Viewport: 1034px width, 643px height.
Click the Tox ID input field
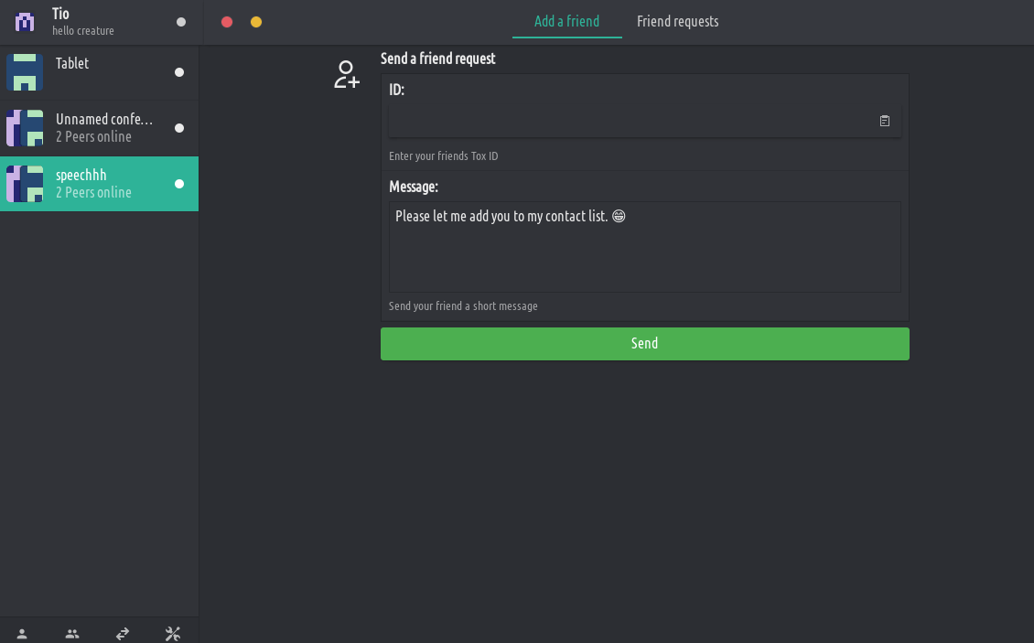coord(631,121)
